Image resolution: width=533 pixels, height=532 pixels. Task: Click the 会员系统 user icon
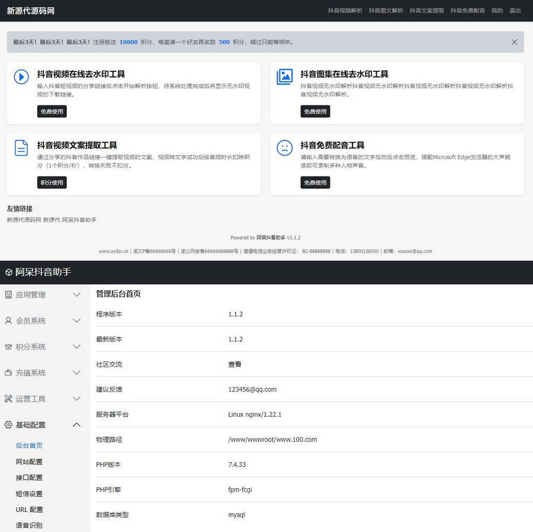8,321
